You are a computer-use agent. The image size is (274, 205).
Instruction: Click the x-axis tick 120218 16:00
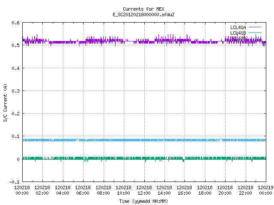point(185,190)
